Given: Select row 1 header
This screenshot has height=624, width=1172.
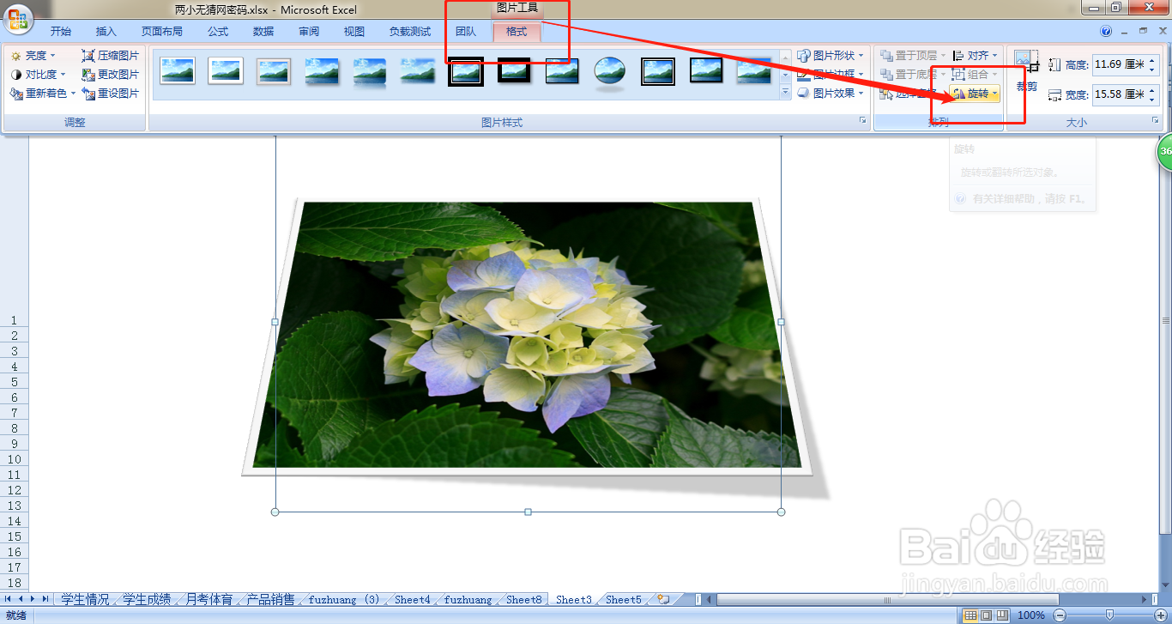Looking at the screenshot, I should coord(14,321).
